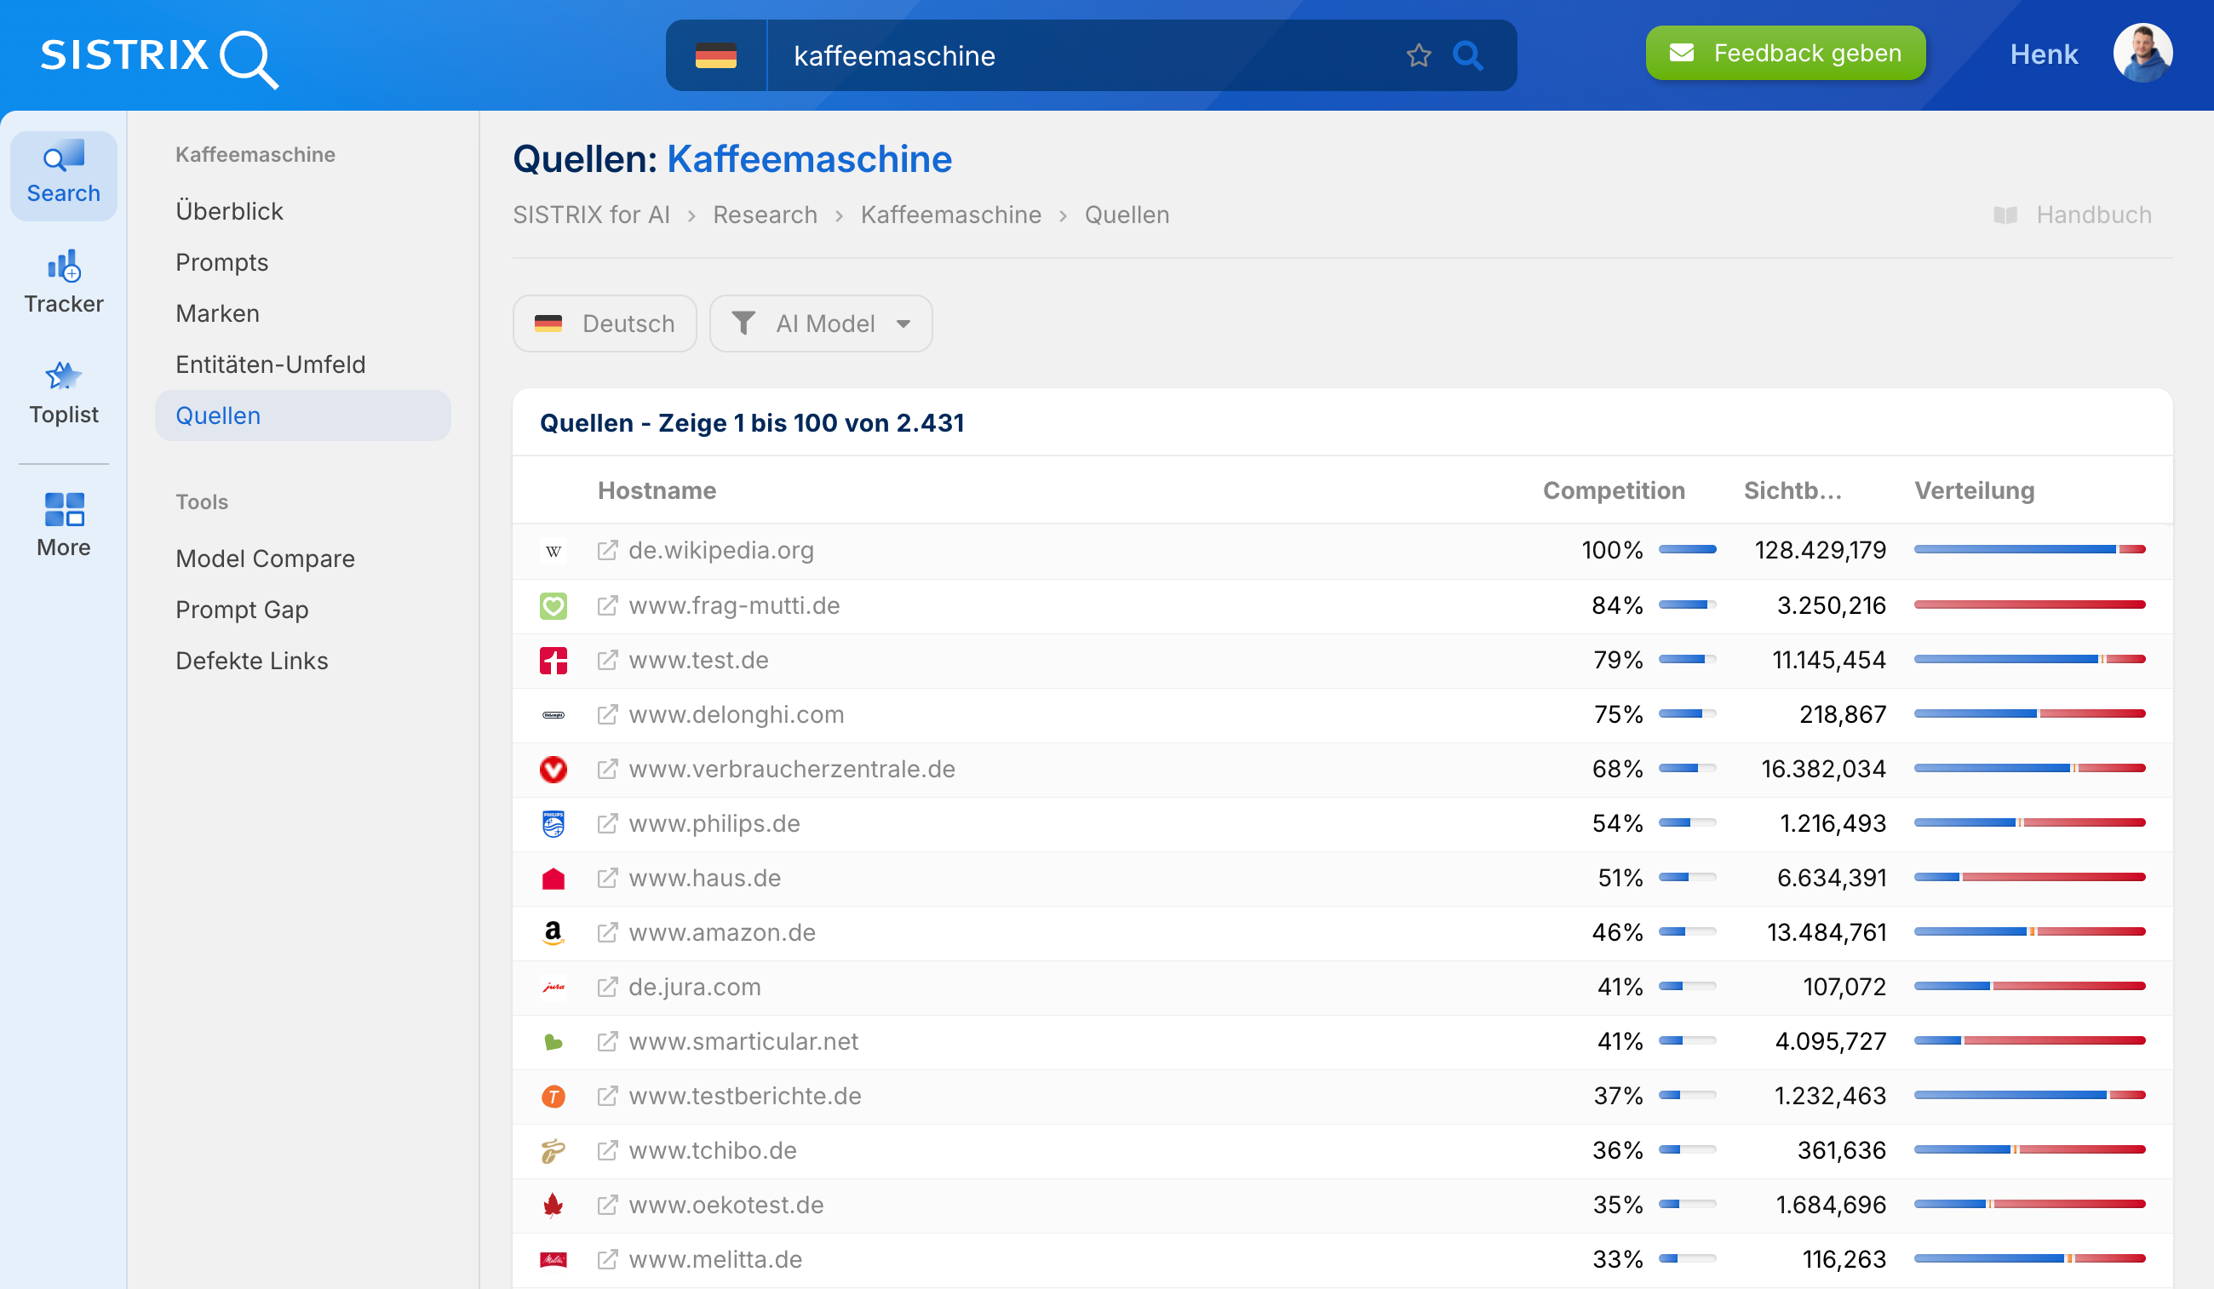This screenshot has width=2214, height=1289.
Task: Open de.wikipedia.org via its external link icon
Action: pyautogui.click(x=607, y=550)
